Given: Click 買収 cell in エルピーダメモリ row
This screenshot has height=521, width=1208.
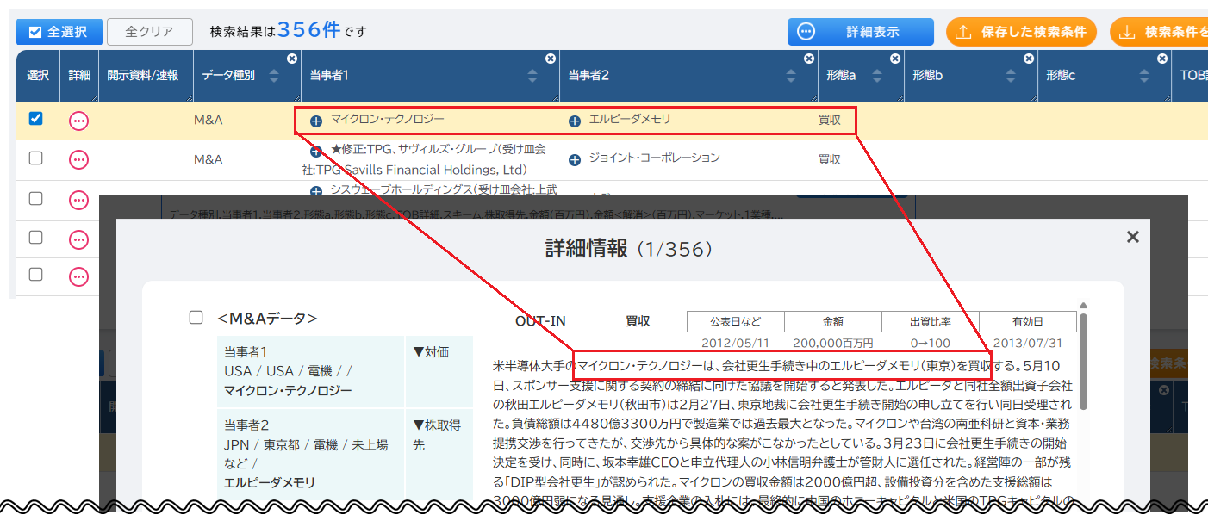Looking at the screenshot, I should click(830, 121).
